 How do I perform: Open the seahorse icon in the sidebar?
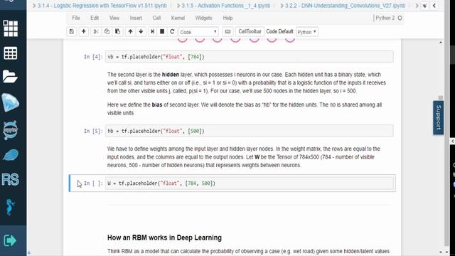pyautogui.click(x=10, y=207)
